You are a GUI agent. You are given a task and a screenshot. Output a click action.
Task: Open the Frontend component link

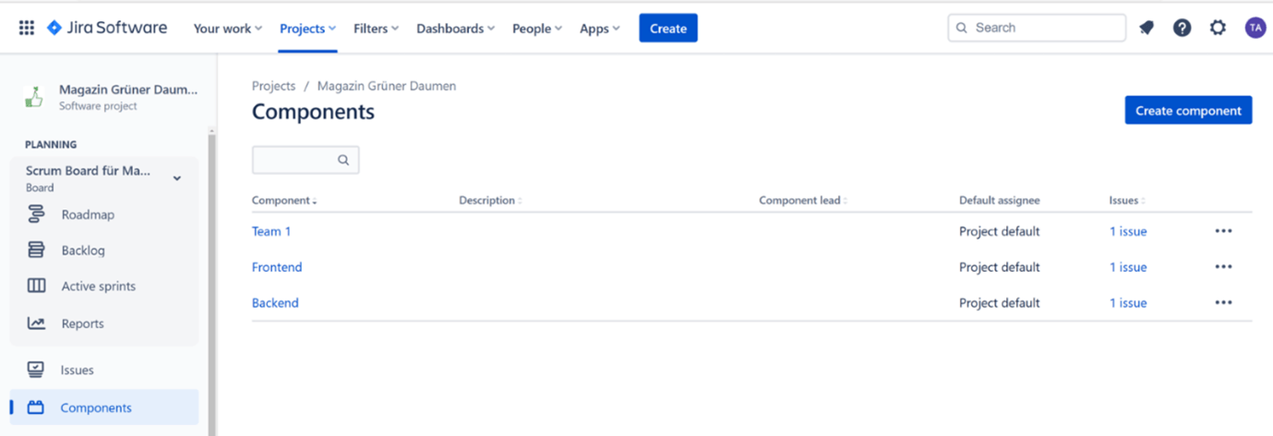[x=277, y=267]
